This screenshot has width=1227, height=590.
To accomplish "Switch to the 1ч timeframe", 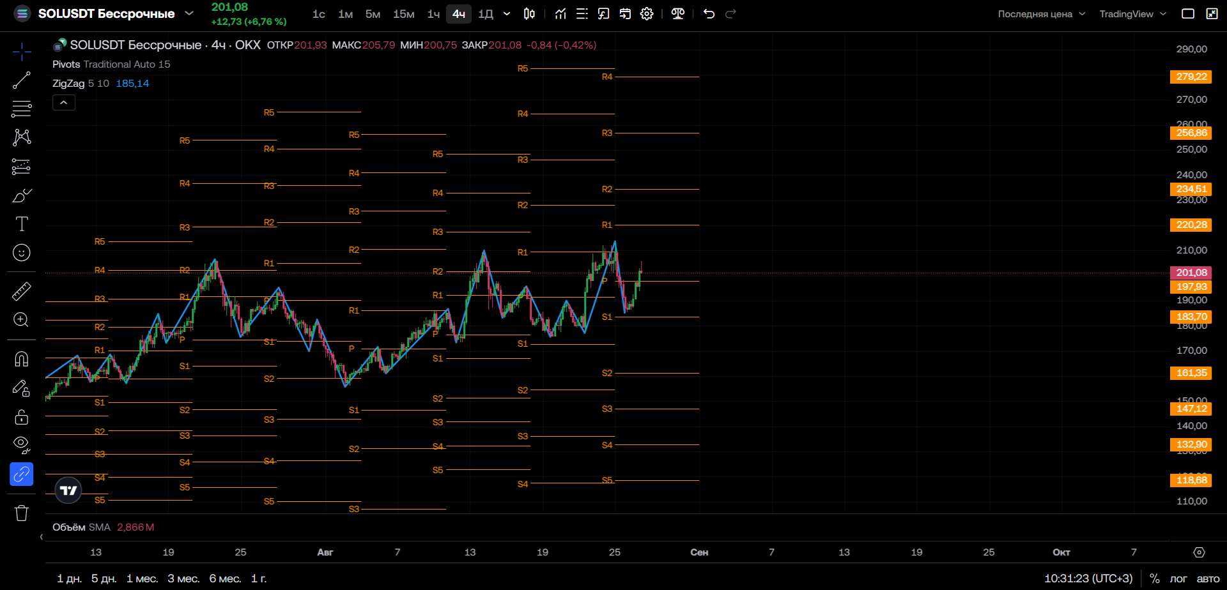I will (433, 14).
